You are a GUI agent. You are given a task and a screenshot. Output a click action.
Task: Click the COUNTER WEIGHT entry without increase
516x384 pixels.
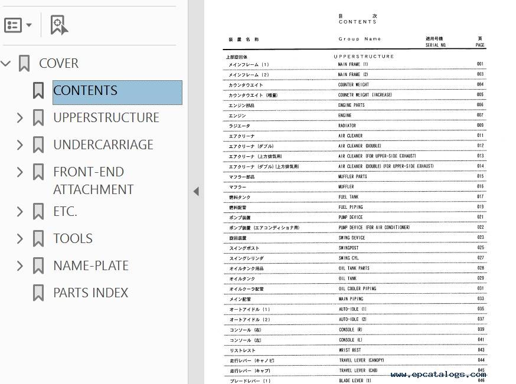[354, 85]
